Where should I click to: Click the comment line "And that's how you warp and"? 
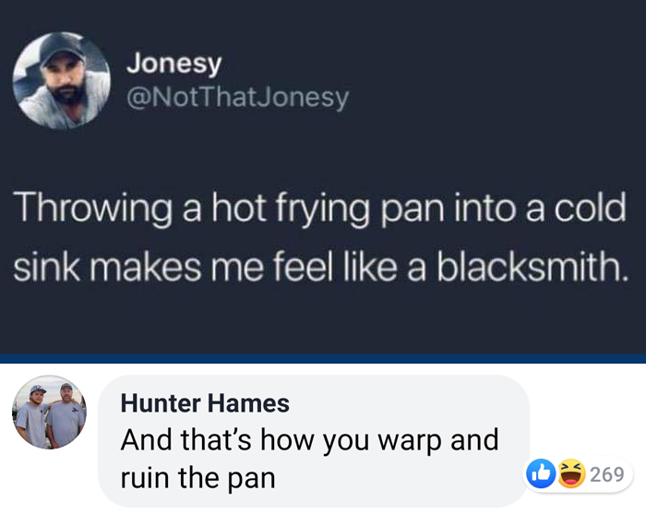[x=309, y=441]
